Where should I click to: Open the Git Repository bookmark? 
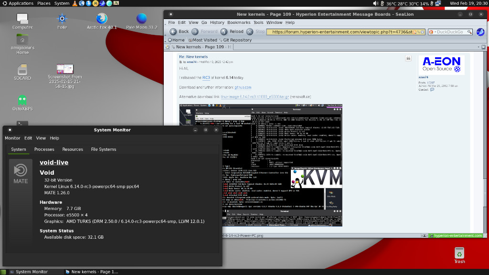pyautogui.click(x=235, y=40)
